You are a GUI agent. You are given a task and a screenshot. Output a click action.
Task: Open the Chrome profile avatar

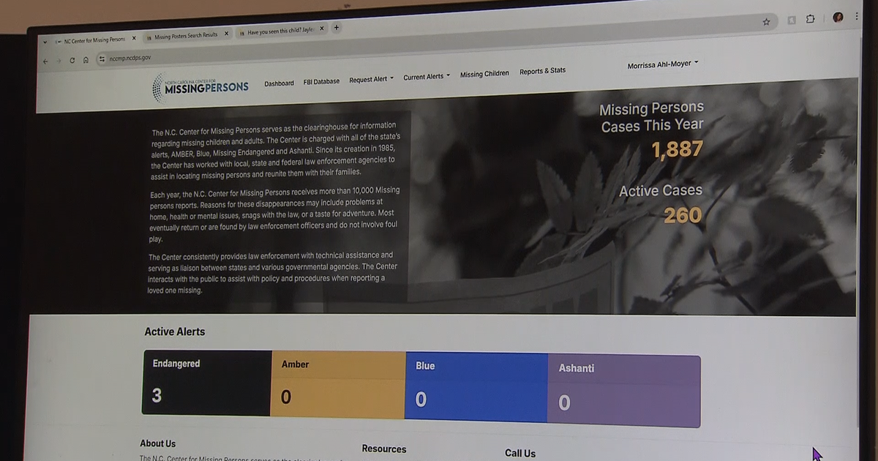tap(838, 18)
